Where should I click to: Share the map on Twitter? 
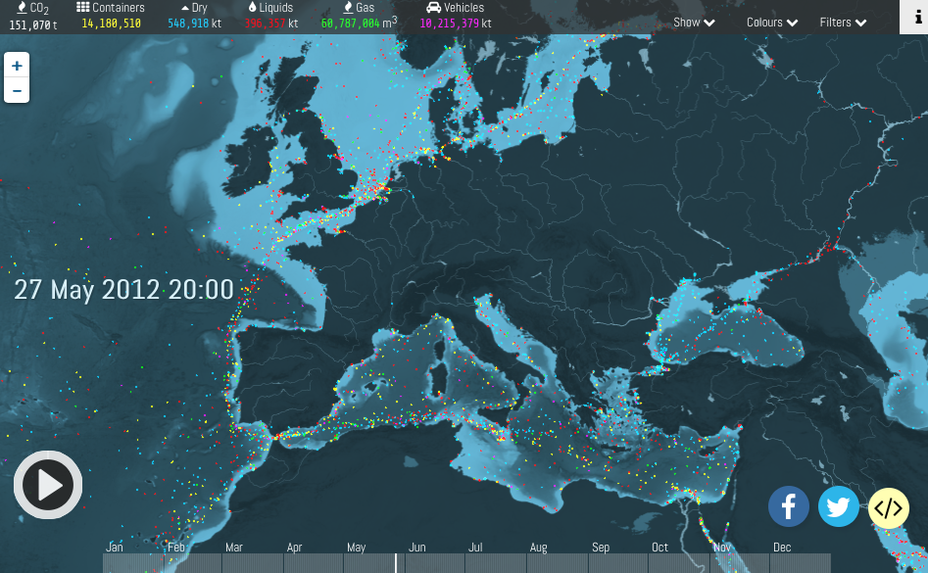click(838, 507)
